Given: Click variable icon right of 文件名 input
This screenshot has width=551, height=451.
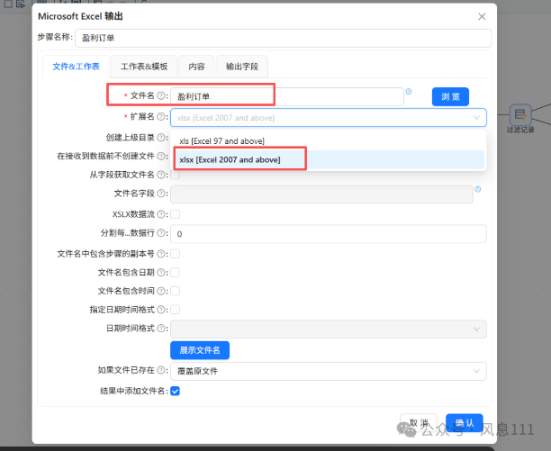Looking at the screenshot, I should pos(409,92).
